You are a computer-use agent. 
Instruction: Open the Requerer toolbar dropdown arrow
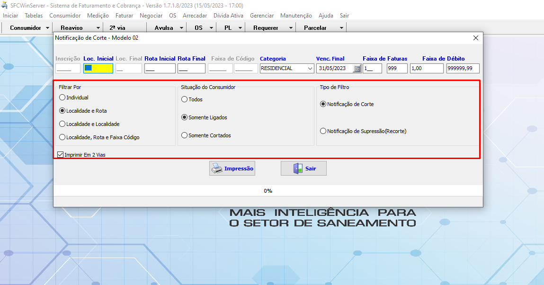click(291, 28)
